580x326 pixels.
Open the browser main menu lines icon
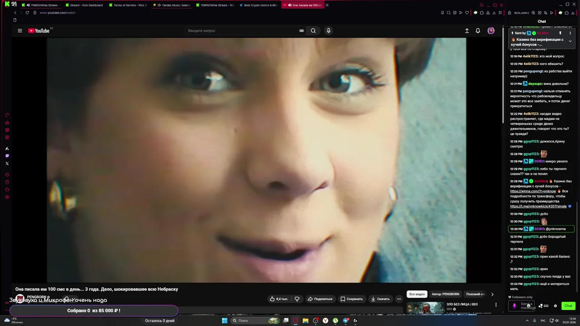pyautogui.click(x=500, y=13)
